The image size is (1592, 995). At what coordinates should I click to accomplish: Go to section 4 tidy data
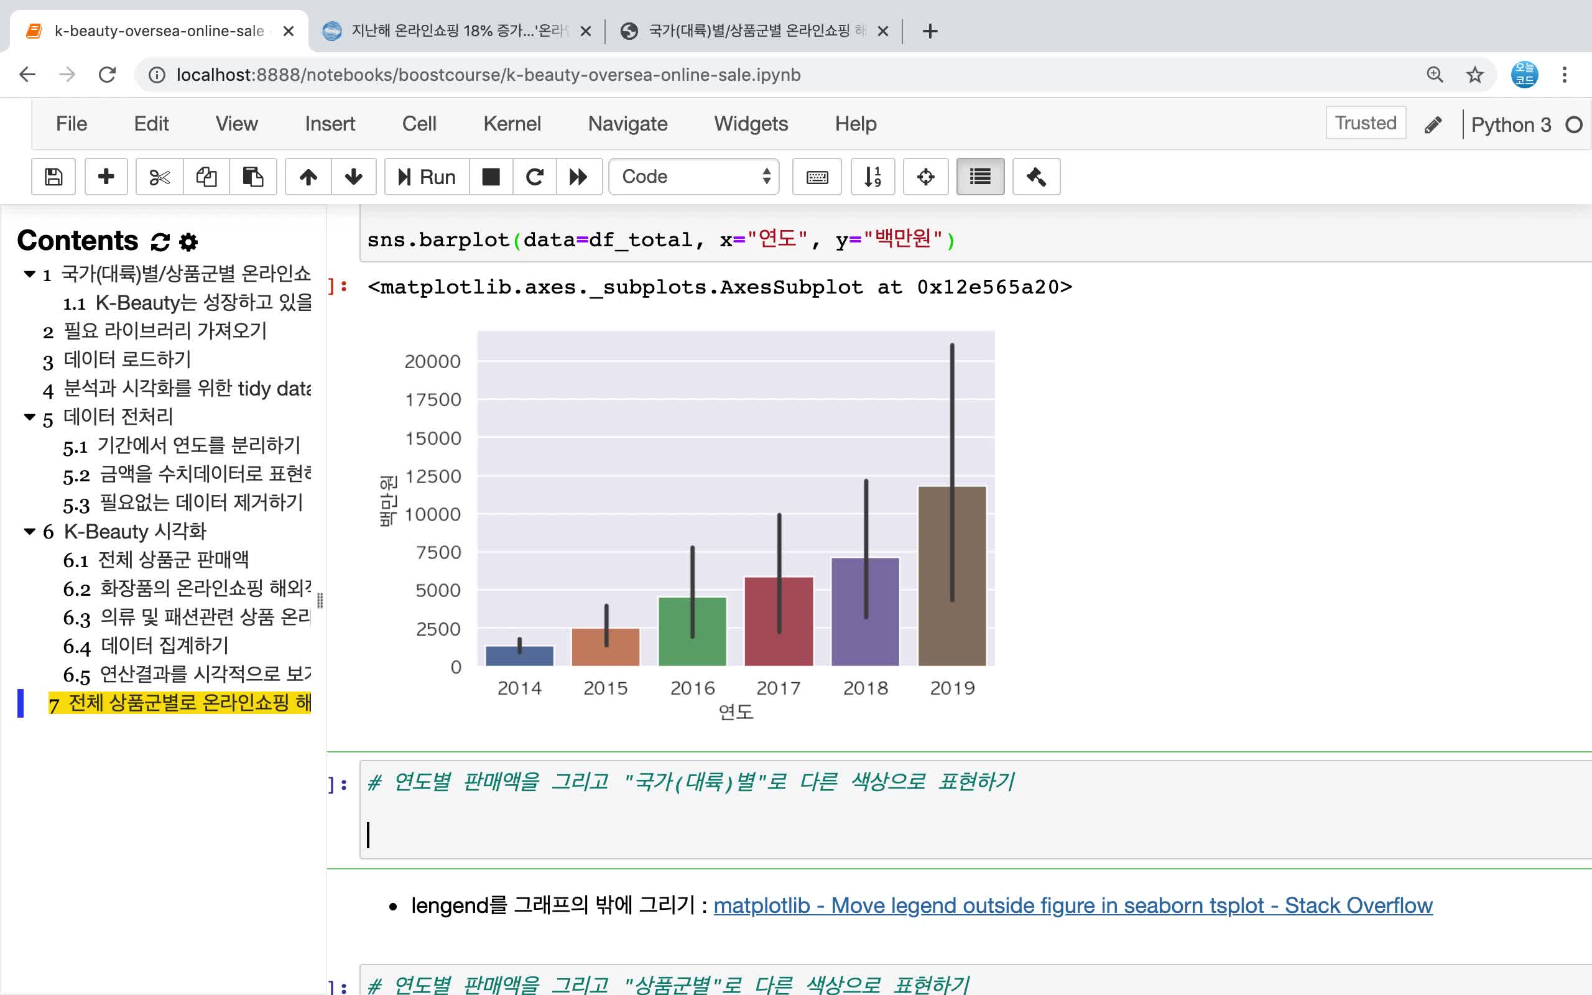click(x=177, y=389)
